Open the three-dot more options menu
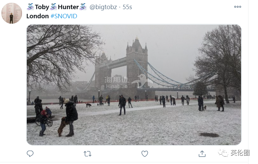 click(x=238, y=7)
